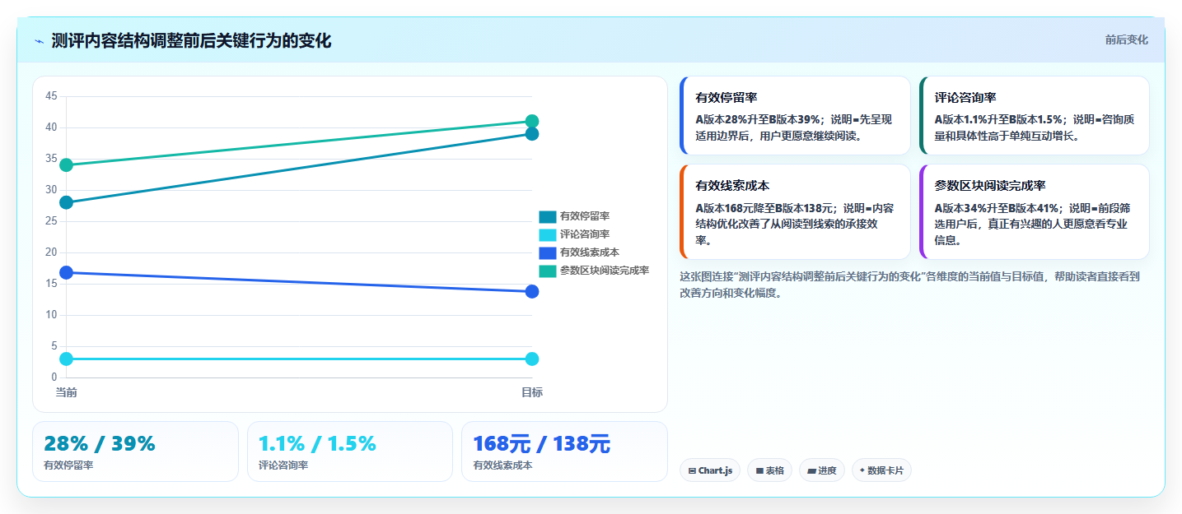1182x514 pixels.
Task: Open the Chart.js tag pill
Action: coord(710,470)
